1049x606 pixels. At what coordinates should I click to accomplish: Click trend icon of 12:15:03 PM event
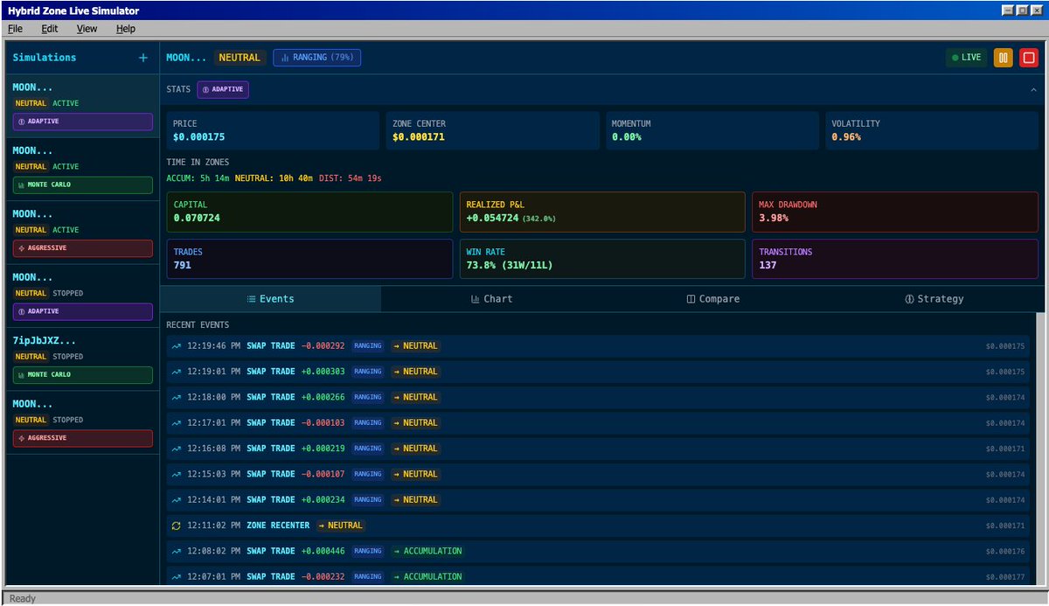click(177, 474)
